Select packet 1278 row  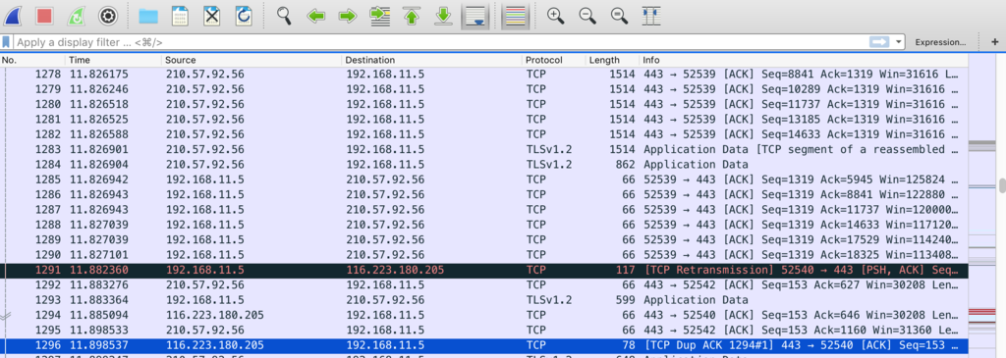point(483,75)
